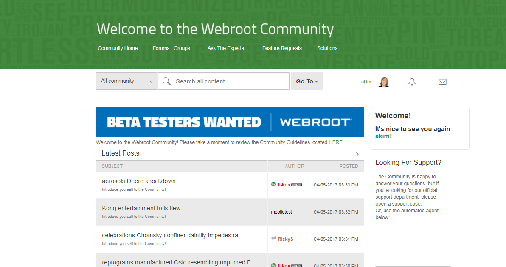Image resolution: width=506 pixels, height=267 pixels.
Task: Click POSTED column header
Action: (x=349, y=166)
